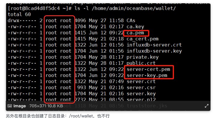Click the image label in caption bar
Screen dimensions: 216x118
point(19,106)
